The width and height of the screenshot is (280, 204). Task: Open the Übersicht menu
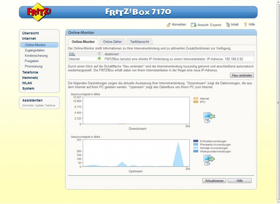[x=31, y=33]
